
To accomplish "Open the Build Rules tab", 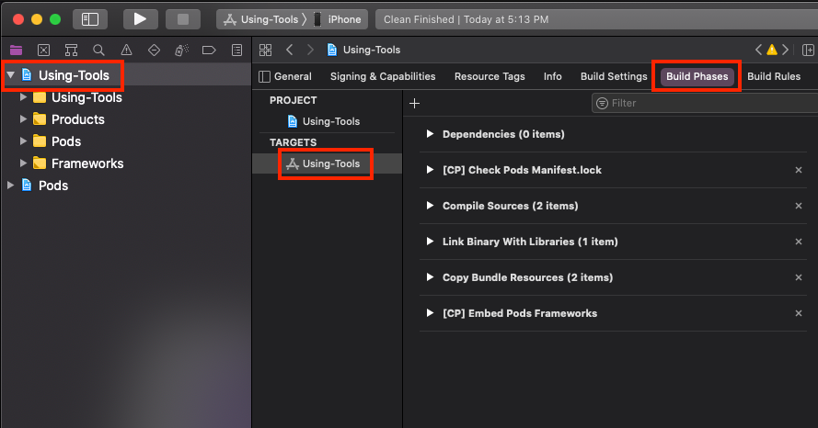I will pyautogui.click(x=774, y=76).
